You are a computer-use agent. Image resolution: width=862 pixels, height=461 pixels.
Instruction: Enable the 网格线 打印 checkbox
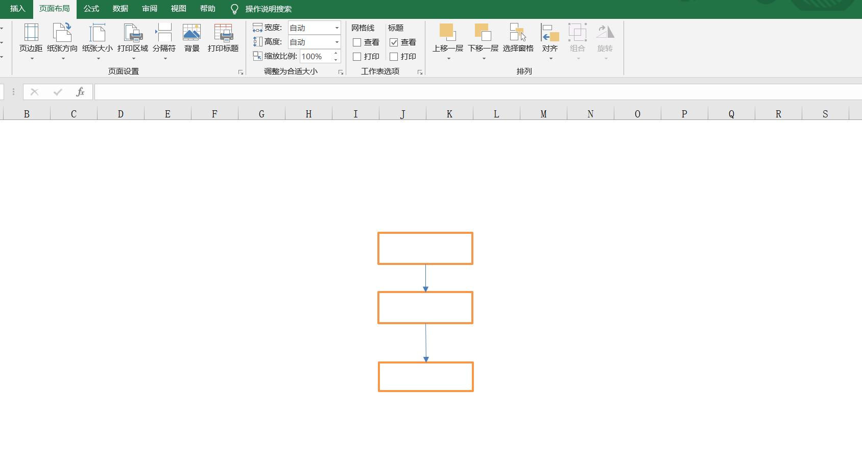point(357,57)
